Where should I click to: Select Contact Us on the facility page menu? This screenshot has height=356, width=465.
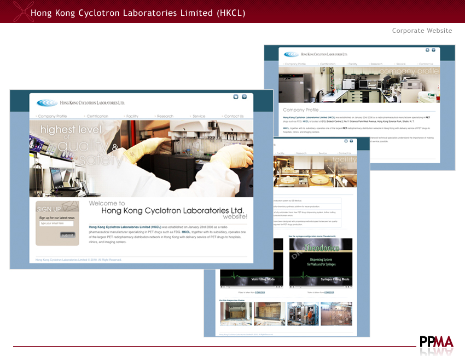[345, 153]
